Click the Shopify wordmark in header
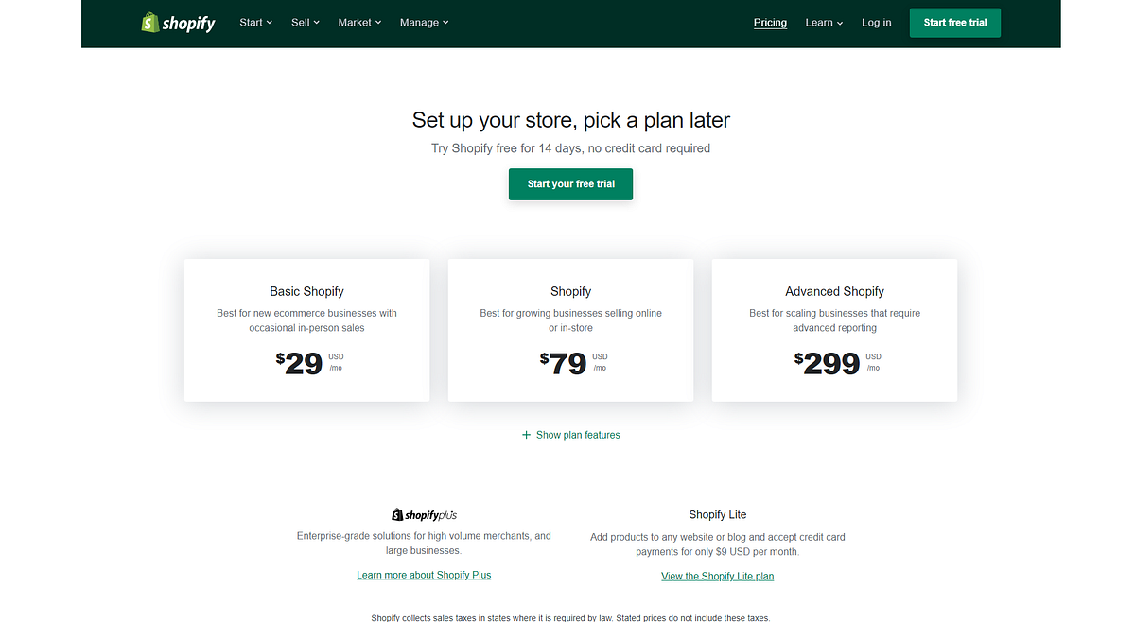The image size is (1135, 622). coord(188,24)
